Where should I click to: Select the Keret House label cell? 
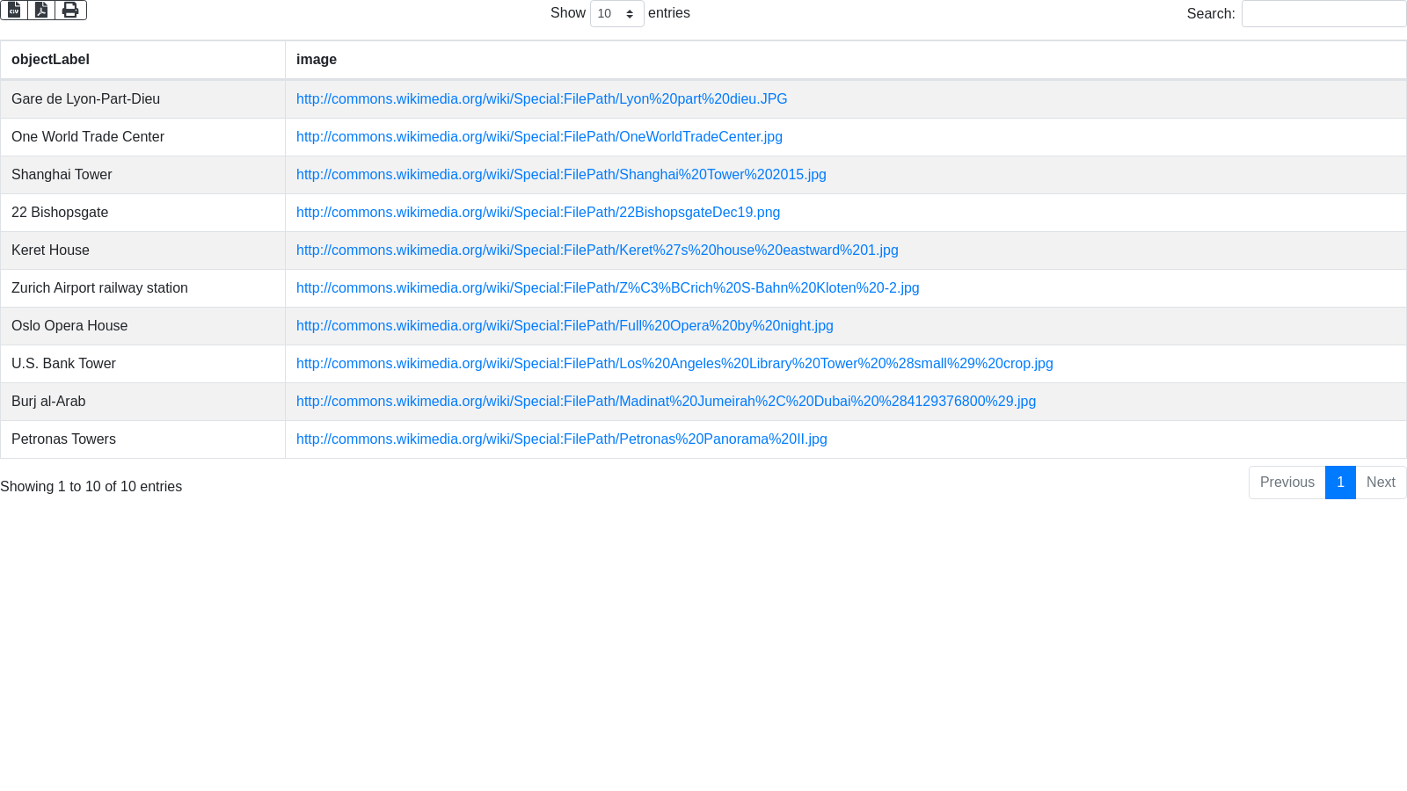[142, 250]
